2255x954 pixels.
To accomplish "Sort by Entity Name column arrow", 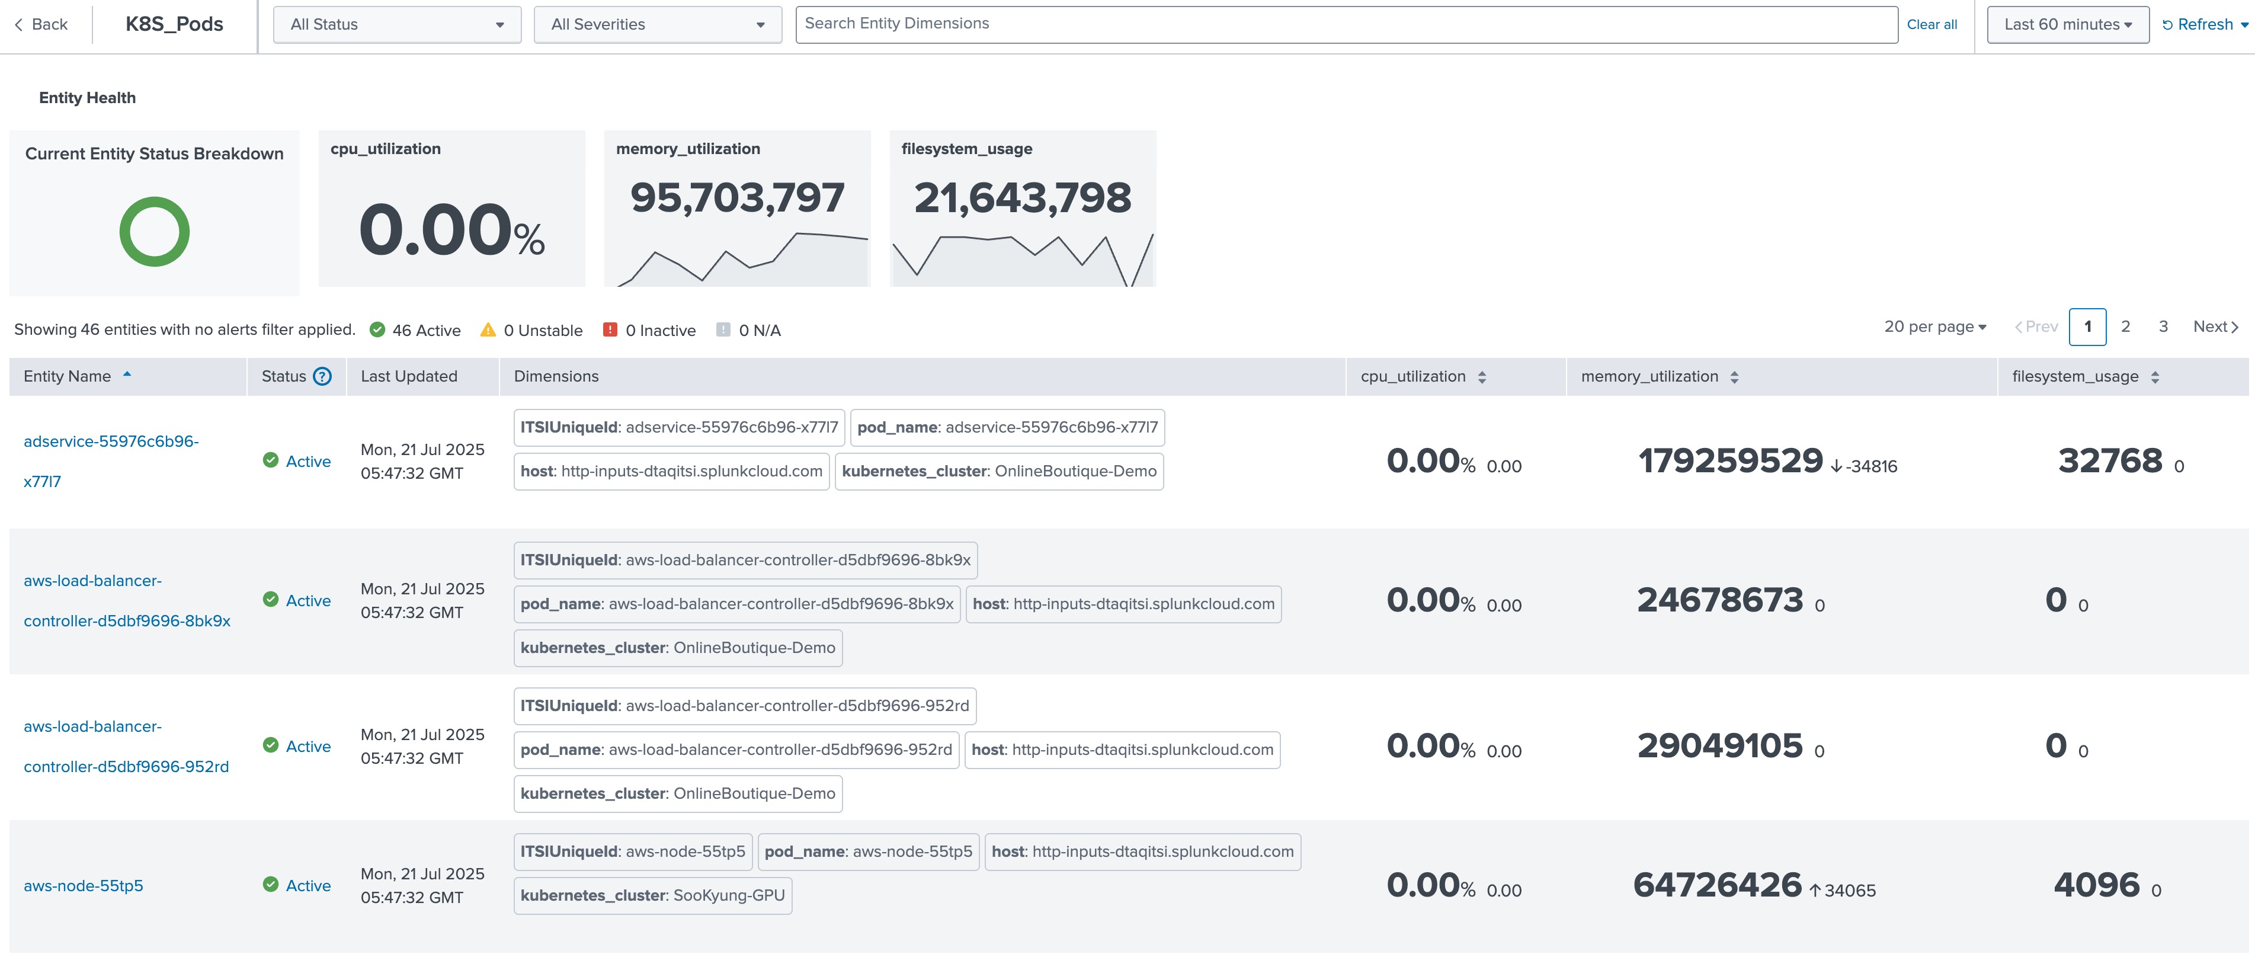I will (x=127, y=374).
